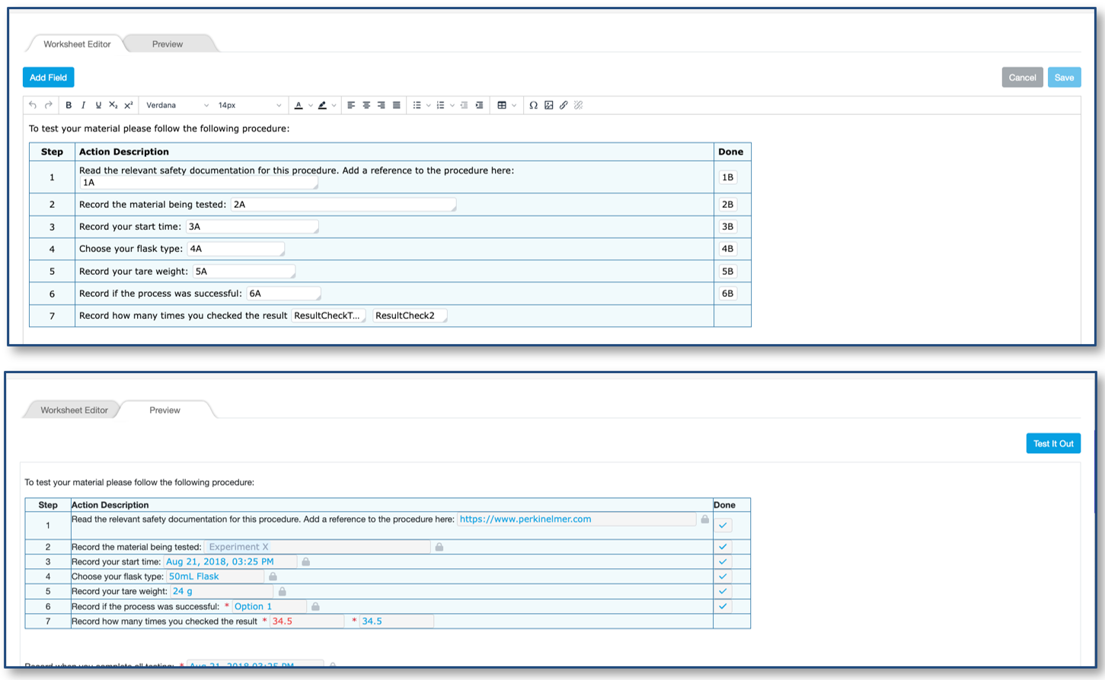Open the https://www.perkinelmer.com link

point(525,519)
